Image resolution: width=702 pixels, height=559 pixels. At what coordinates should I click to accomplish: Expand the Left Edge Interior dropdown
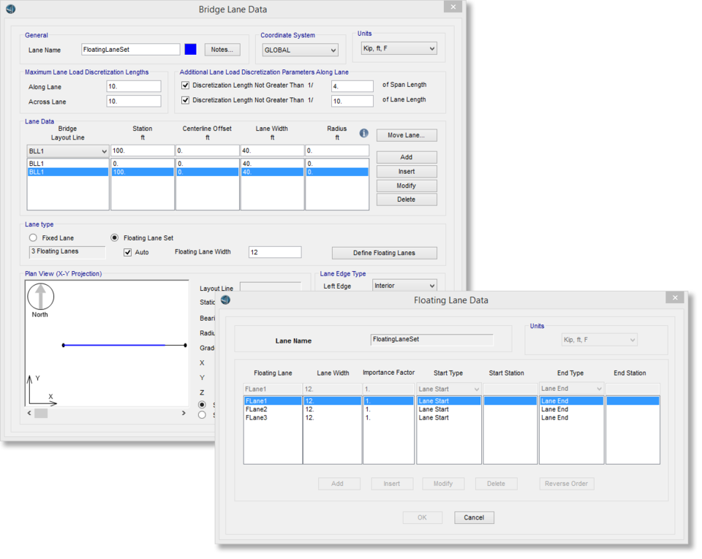tap(404, 286)
